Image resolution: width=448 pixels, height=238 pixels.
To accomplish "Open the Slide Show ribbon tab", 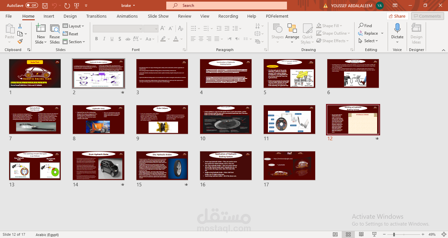I will 158,16.
